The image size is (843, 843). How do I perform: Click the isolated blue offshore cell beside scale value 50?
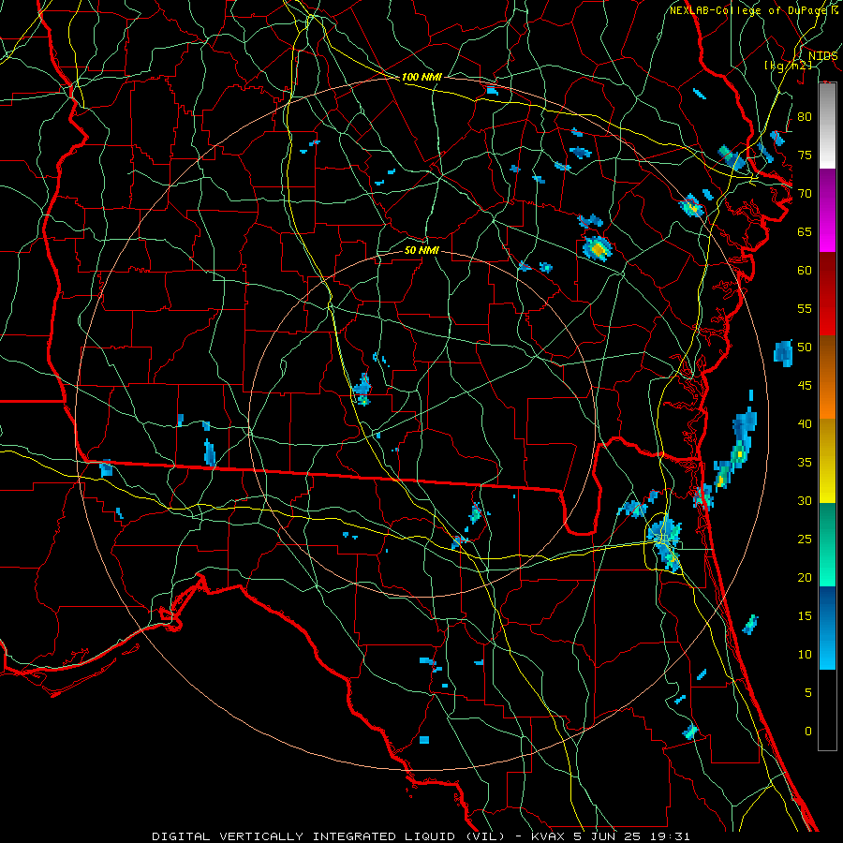[783, 353]
